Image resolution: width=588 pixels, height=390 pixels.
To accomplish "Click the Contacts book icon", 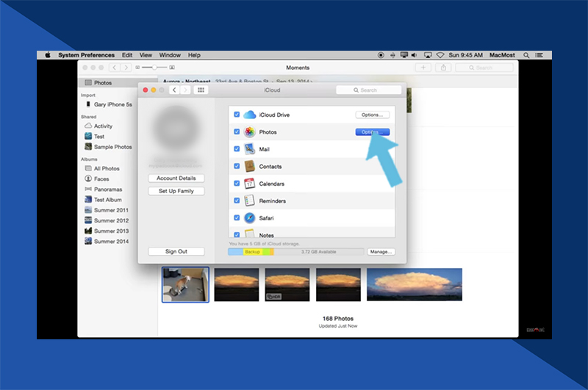I will pyautogui.click(x=249, y=166).
